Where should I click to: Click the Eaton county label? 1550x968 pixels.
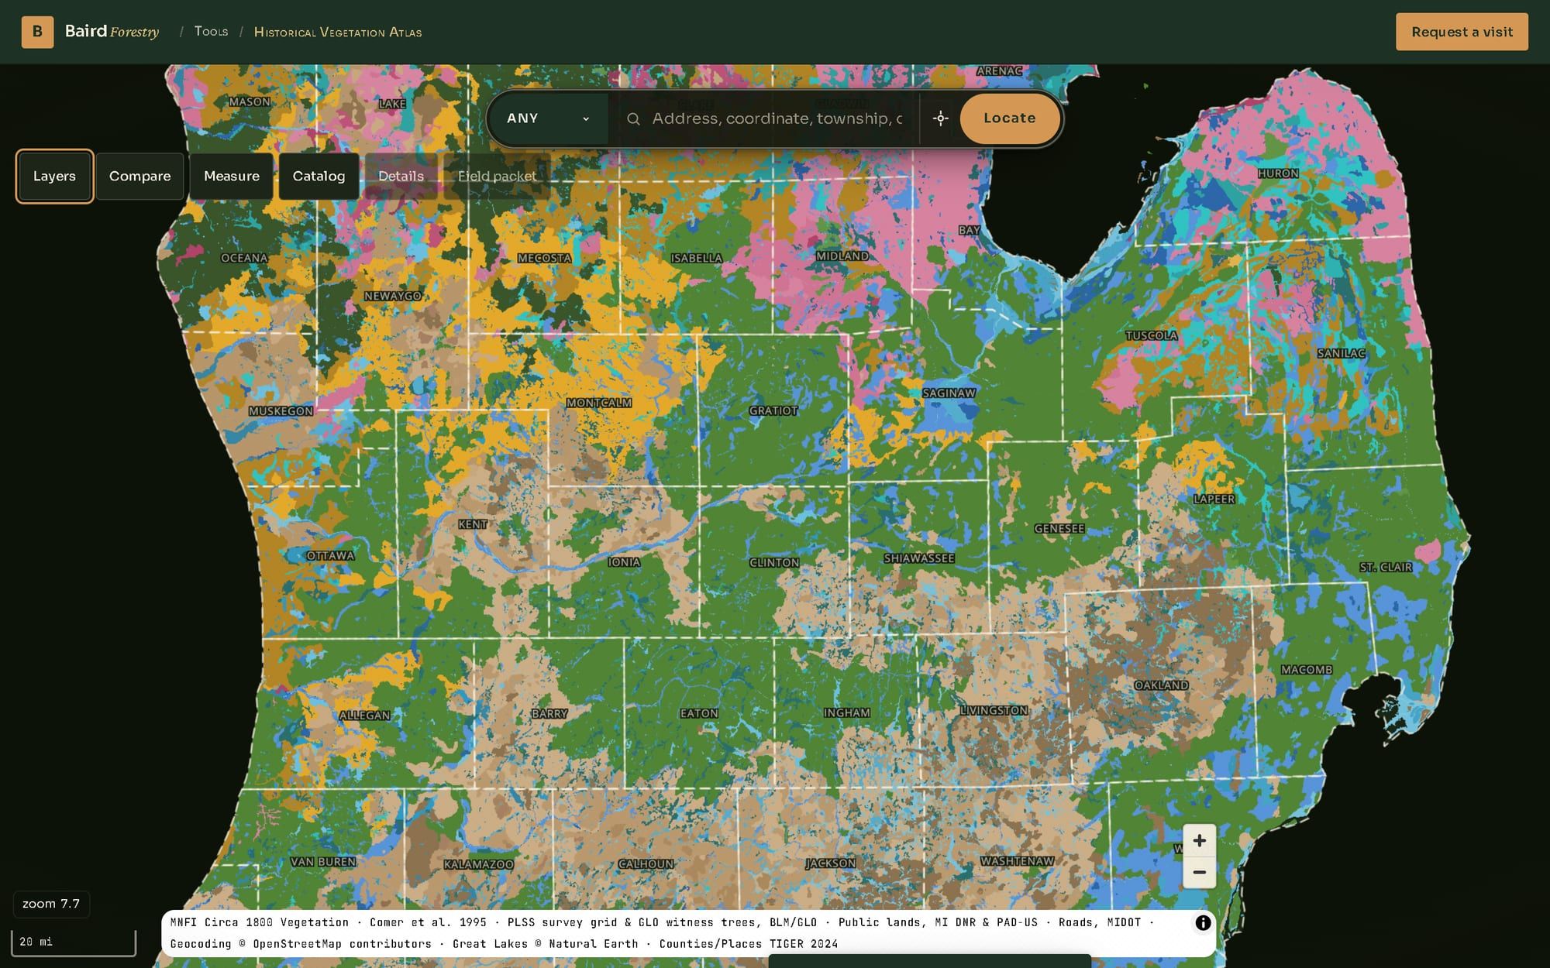coord(699,713)
